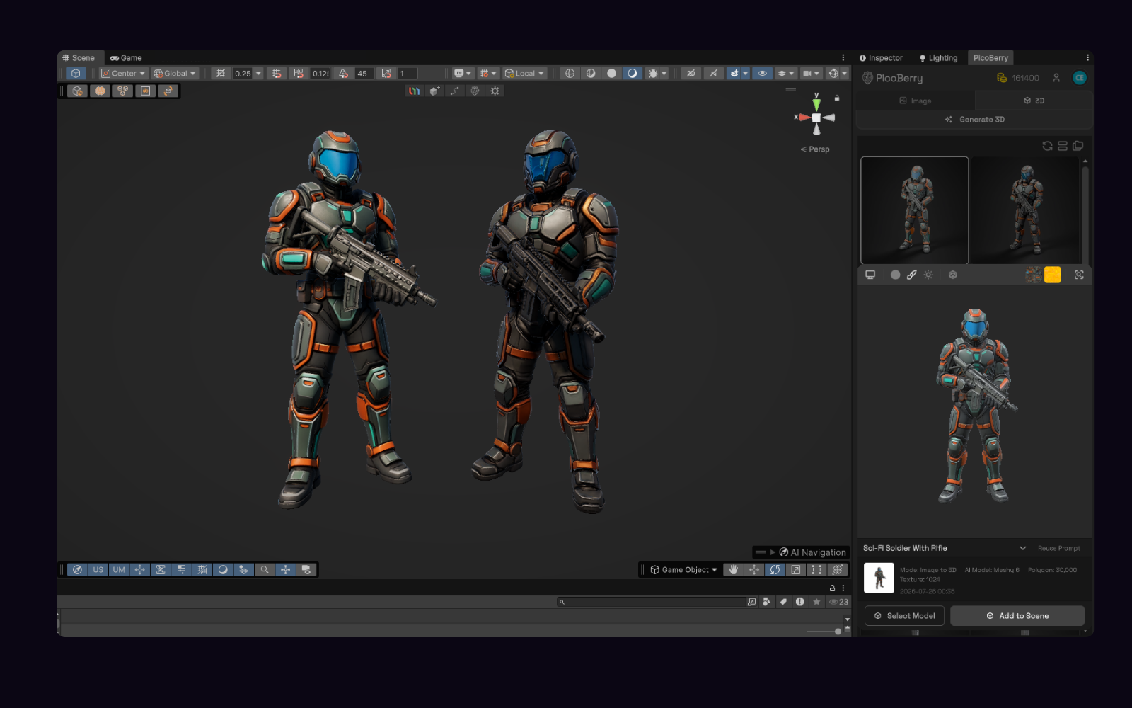Select the Move tool near Game Object
The image size is (1132, 708).
click(x=754, y=569)
